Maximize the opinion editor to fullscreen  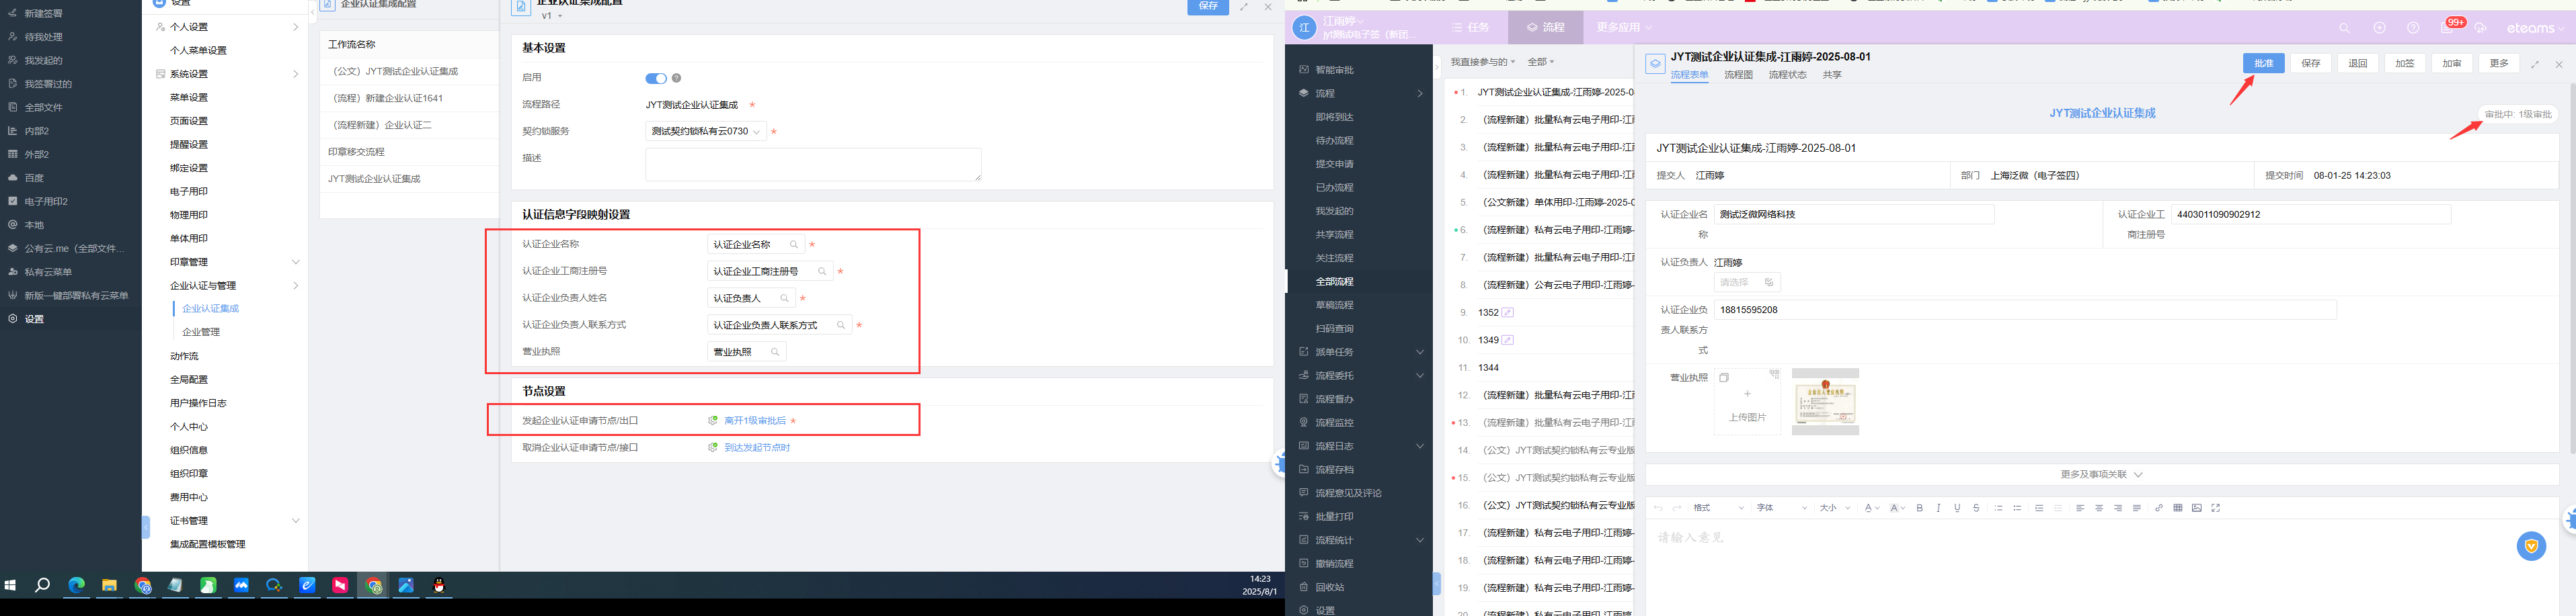click(x=2216, y=508)
